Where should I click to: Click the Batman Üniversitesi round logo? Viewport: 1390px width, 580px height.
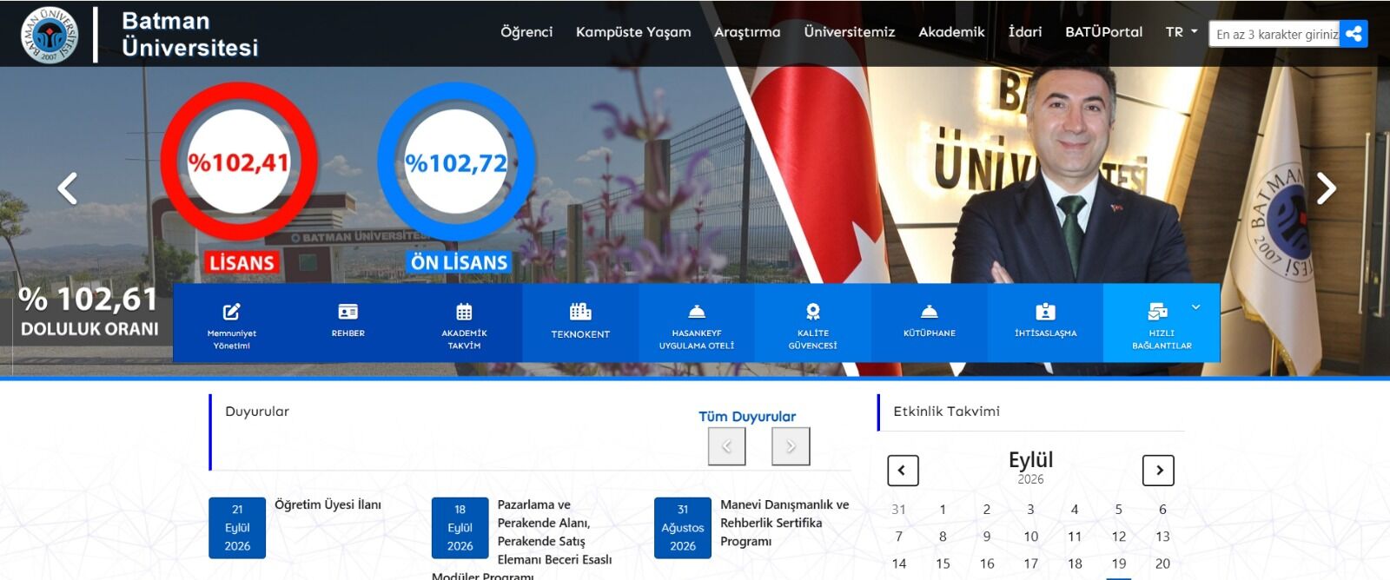[50, 35]
